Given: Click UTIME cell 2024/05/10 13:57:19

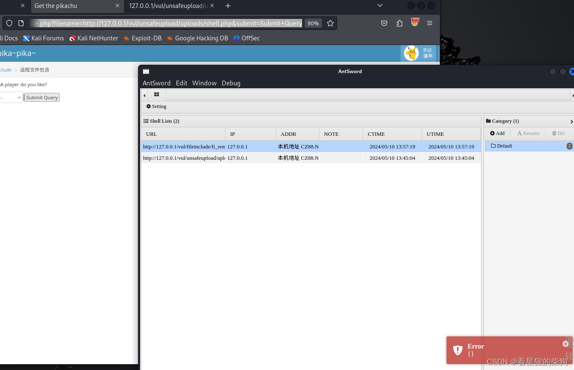Looking at the screenshot, I should pyautogui.click(x=451, y=147).
